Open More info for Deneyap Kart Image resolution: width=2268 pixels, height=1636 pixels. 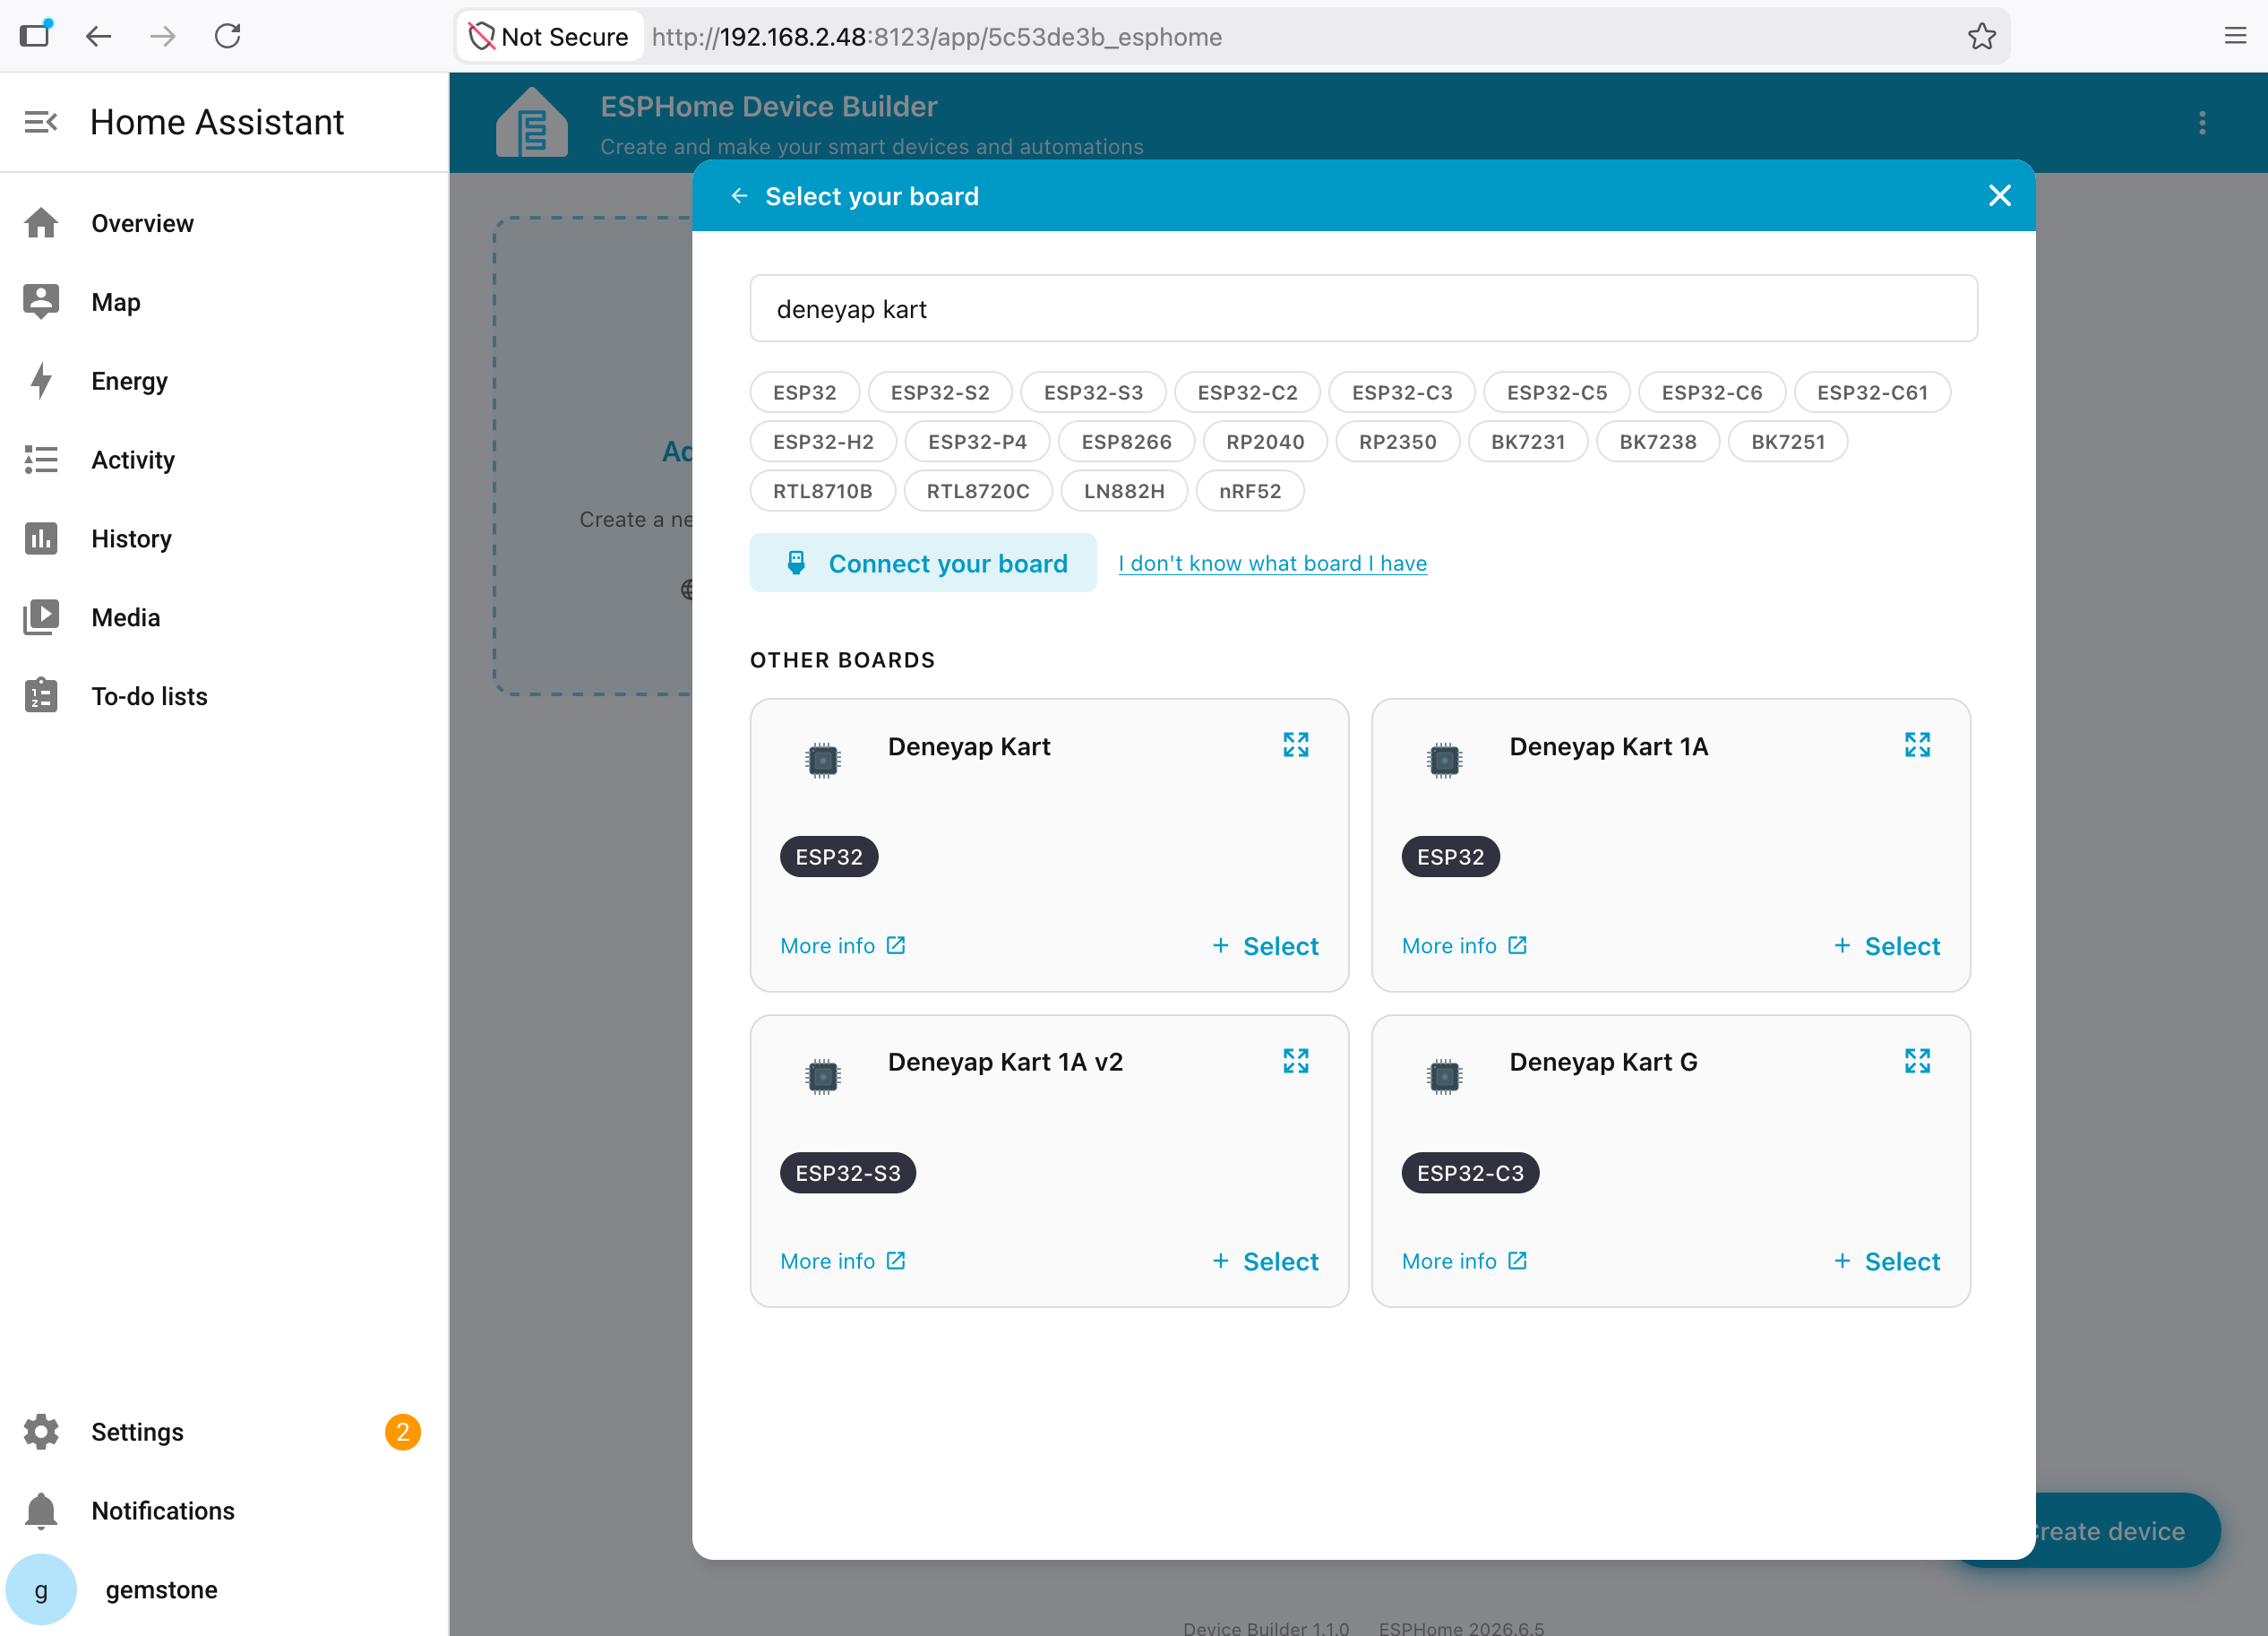843,946
